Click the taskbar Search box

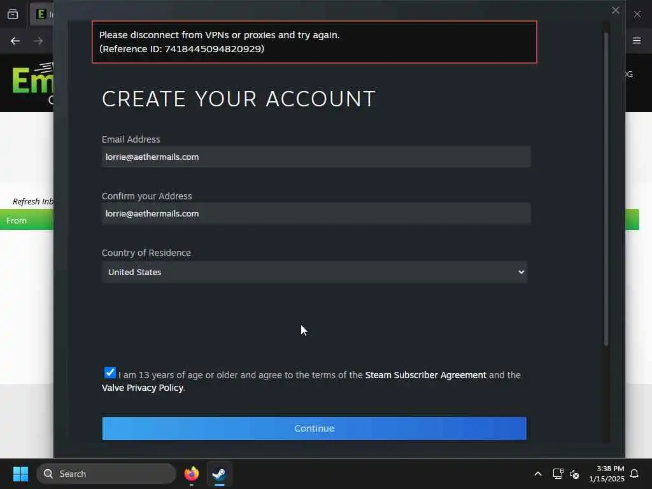[106, 474]
